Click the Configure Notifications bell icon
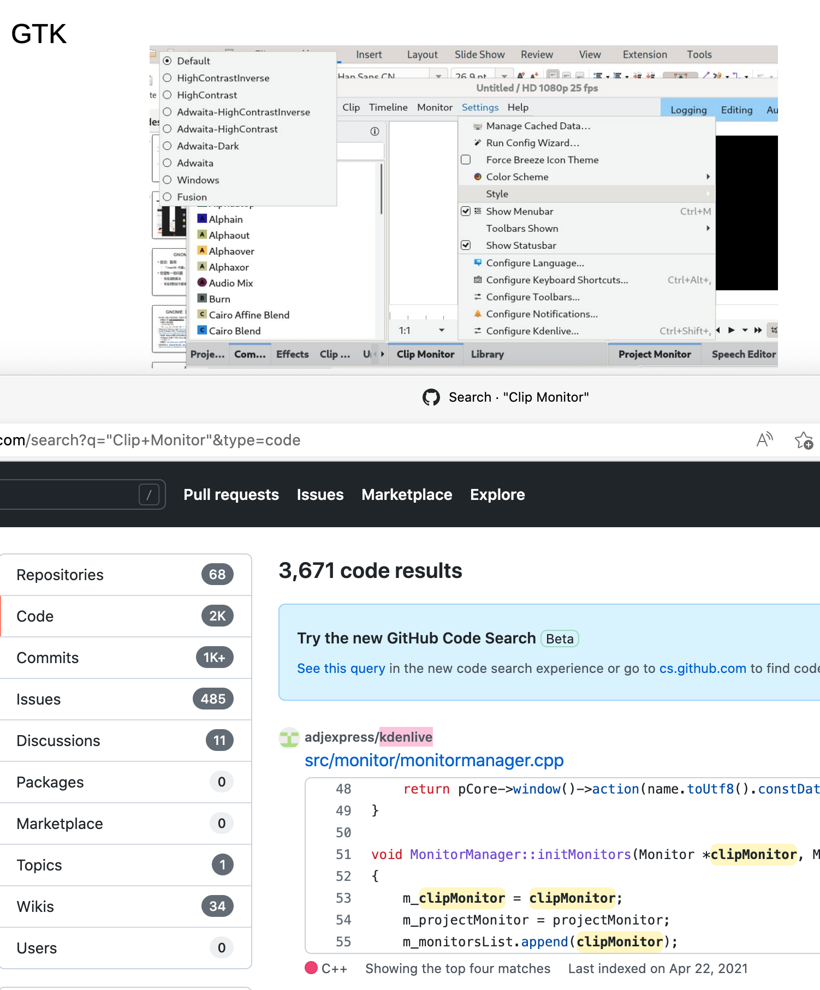820x990 pixels. 478,313
